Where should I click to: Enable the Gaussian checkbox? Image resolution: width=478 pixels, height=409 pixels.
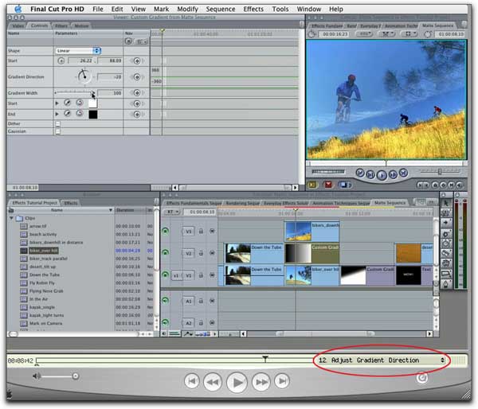click(x=58, y=131)
